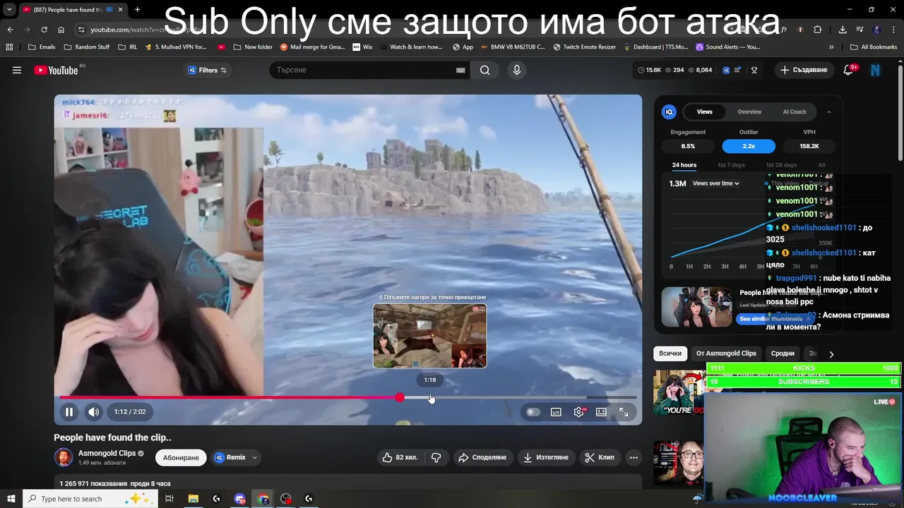
Task: Switch to the AI Coach tab
Action: [795, 111]
